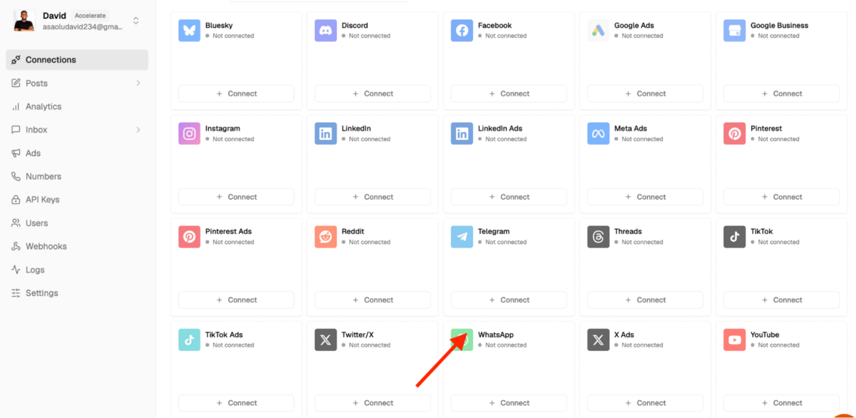
Task: Connect X Ads
Action: tap(645, 403)
